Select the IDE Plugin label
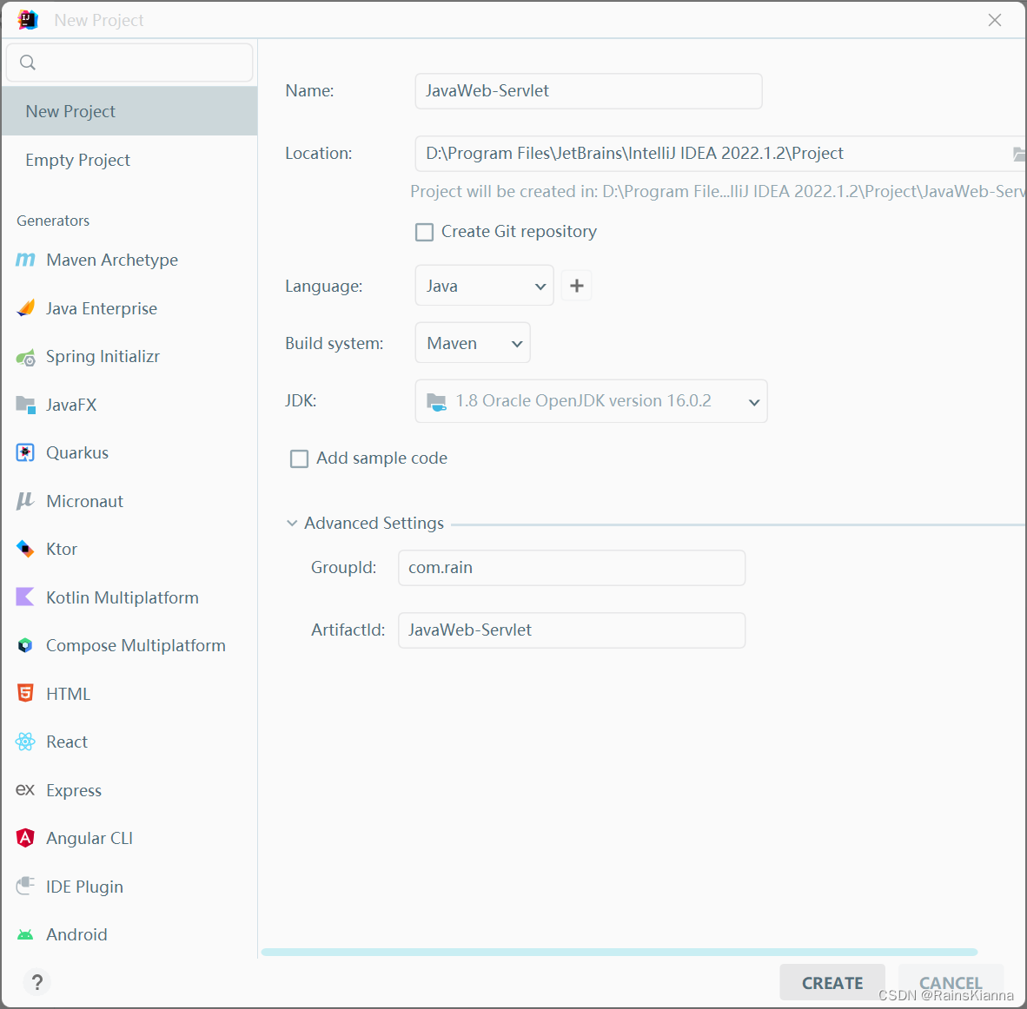Viewport: 1027px width, 1009px height. (x=84, y=887)
